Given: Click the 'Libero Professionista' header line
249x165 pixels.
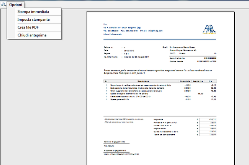Looking at the screenshot, I should [112, 34].
